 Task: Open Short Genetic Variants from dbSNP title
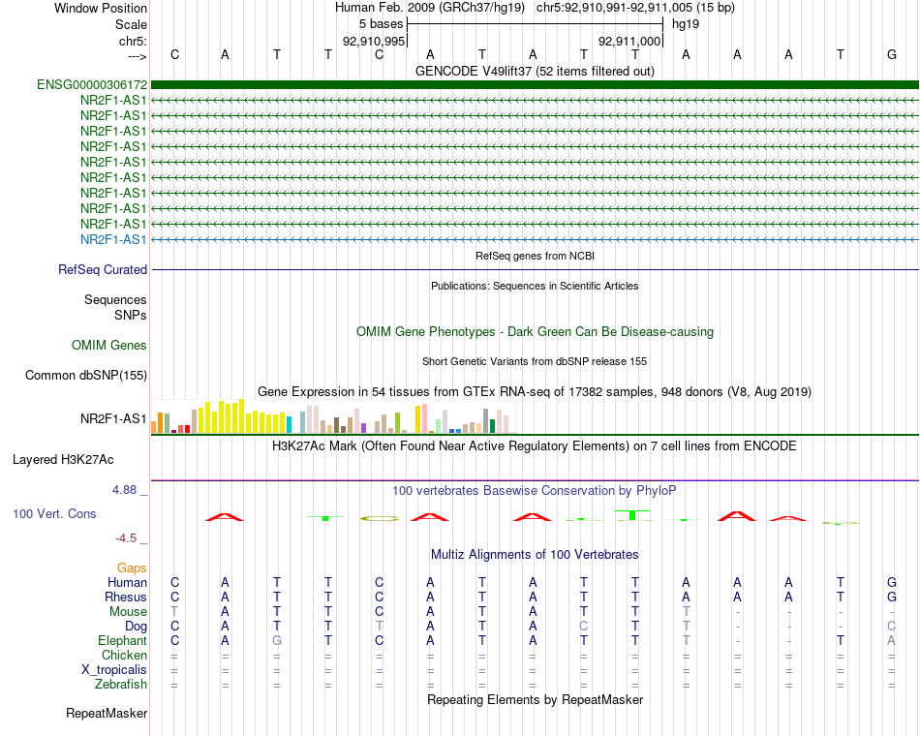pyautogui.click(x=535, y=361)
